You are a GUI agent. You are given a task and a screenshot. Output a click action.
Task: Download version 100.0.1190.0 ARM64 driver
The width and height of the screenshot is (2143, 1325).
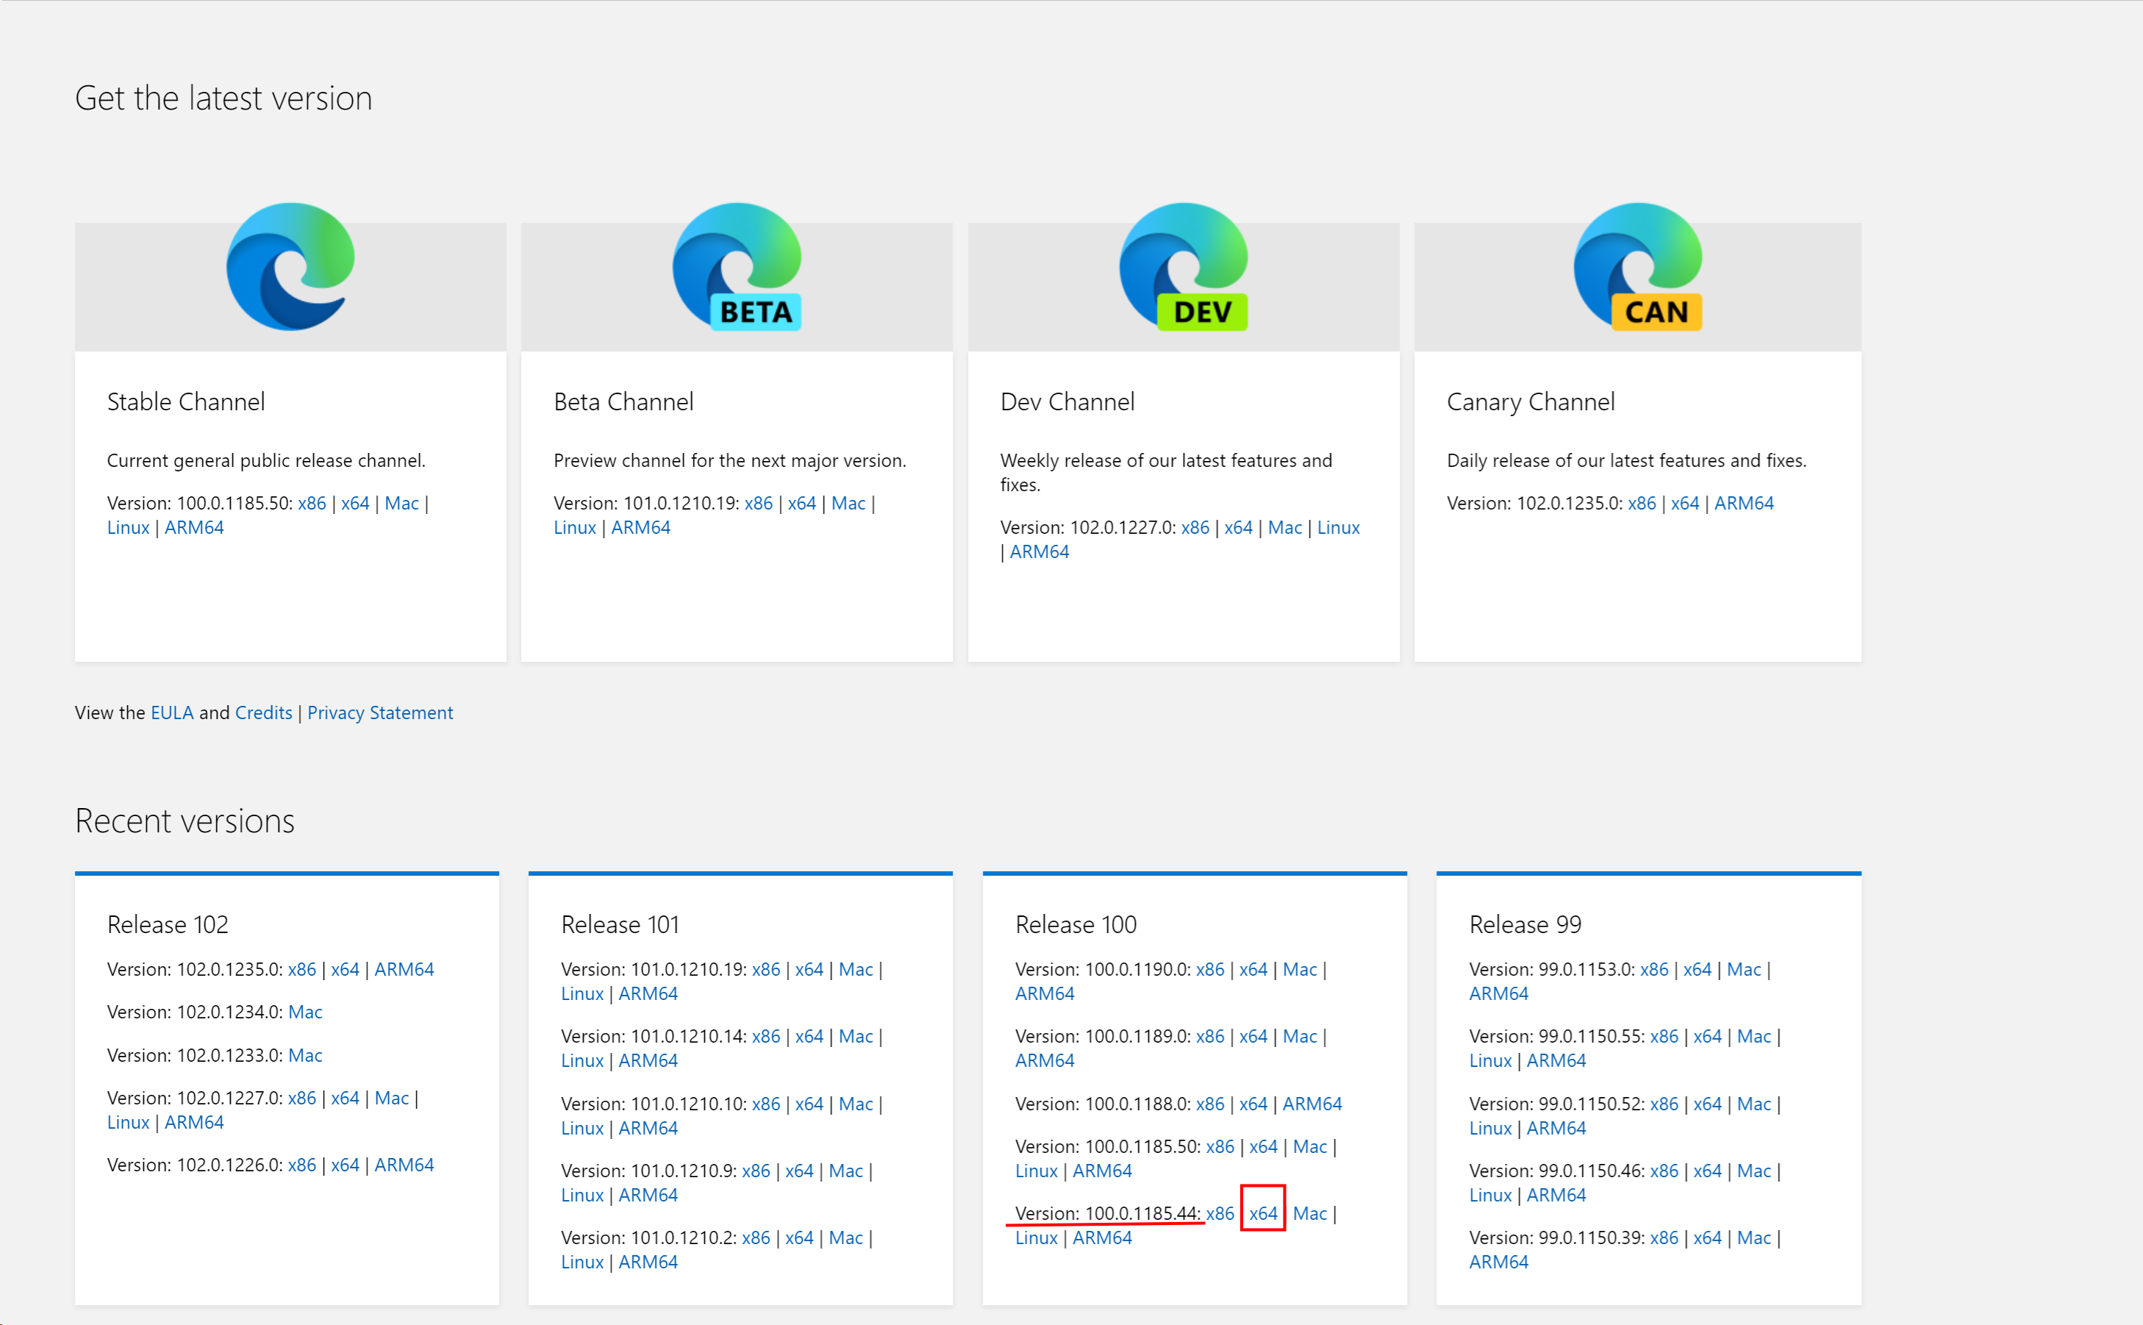point(1045,994)
